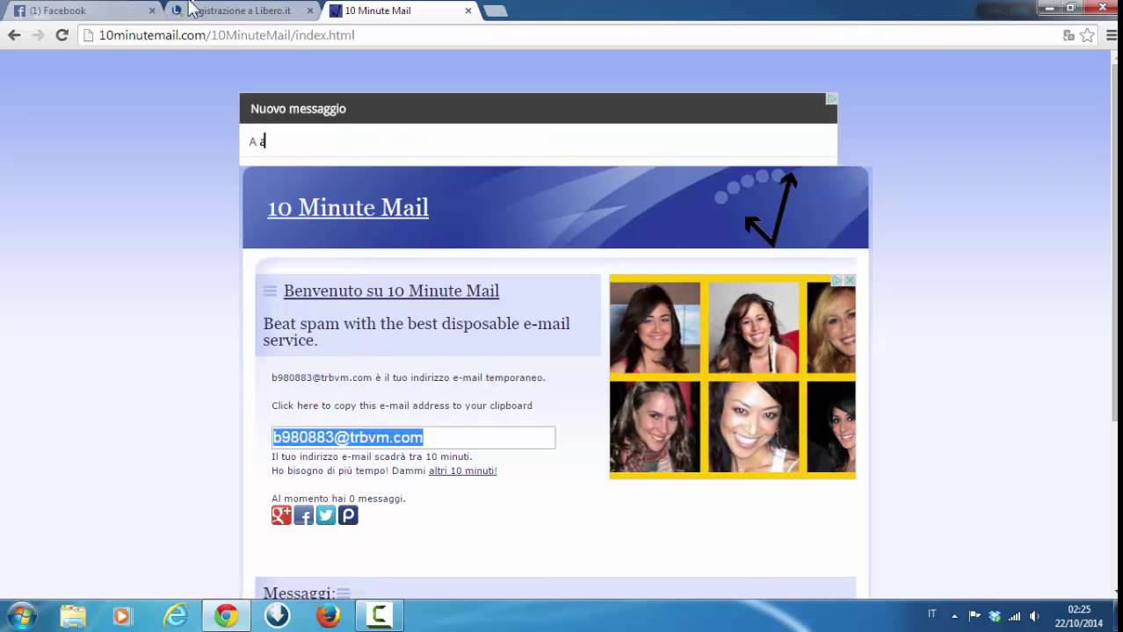Share on Pinterest icon

[x=348, y=515]
